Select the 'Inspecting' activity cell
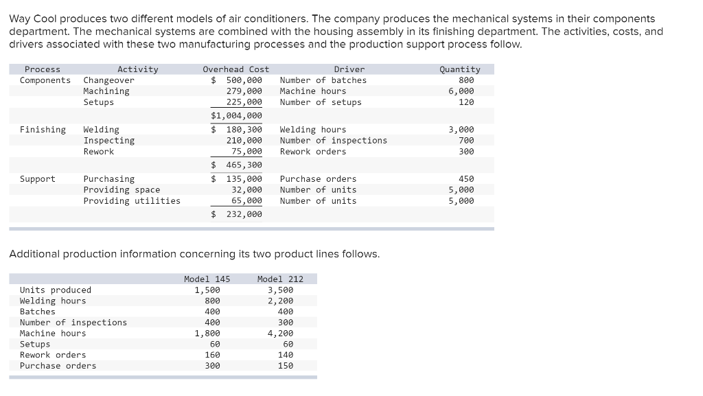The image size is (703, 396). pos(109,141)
